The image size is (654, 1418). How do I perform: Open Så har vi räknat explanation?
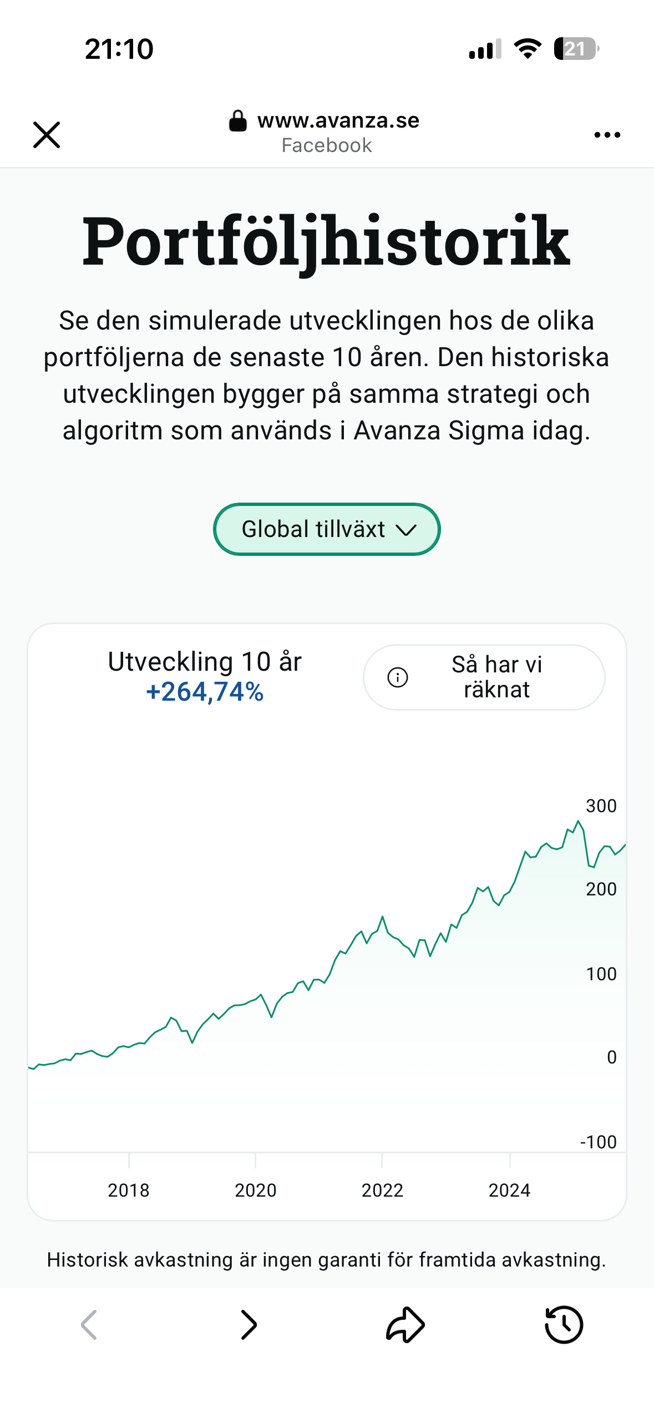(484, 677)
